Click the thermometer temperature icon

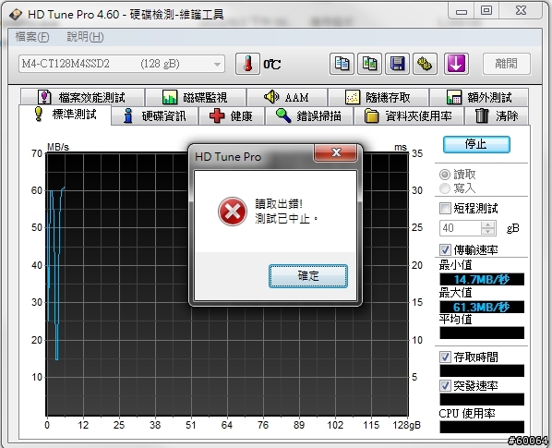click(x=247, y=64)
